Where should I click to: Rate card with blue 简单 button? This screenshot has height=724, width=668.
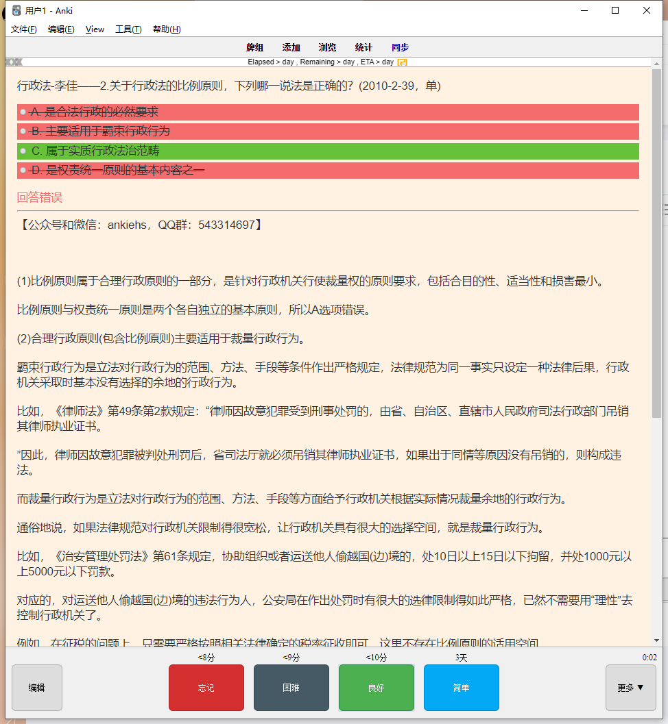(x=462, y=688)
